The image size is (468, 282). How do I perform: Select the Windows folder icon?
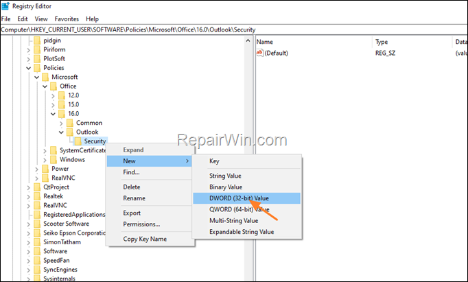click(x=54, y=159)
